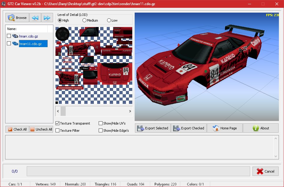Enable Show/Hide UV's checkbox
The height and width of the screenshot is (187, 284).
pyautogui.click(x=100, y=123)
